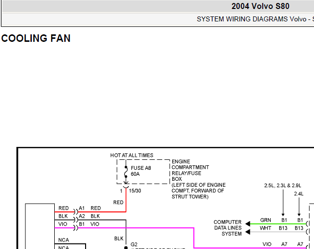Click the "GRN" wire color label

click(266, 220)
